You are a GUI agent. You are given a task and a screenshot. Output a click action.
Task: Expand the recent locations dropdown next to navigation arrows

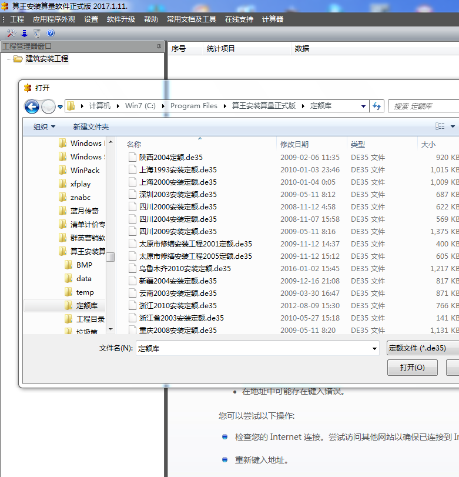60,107
